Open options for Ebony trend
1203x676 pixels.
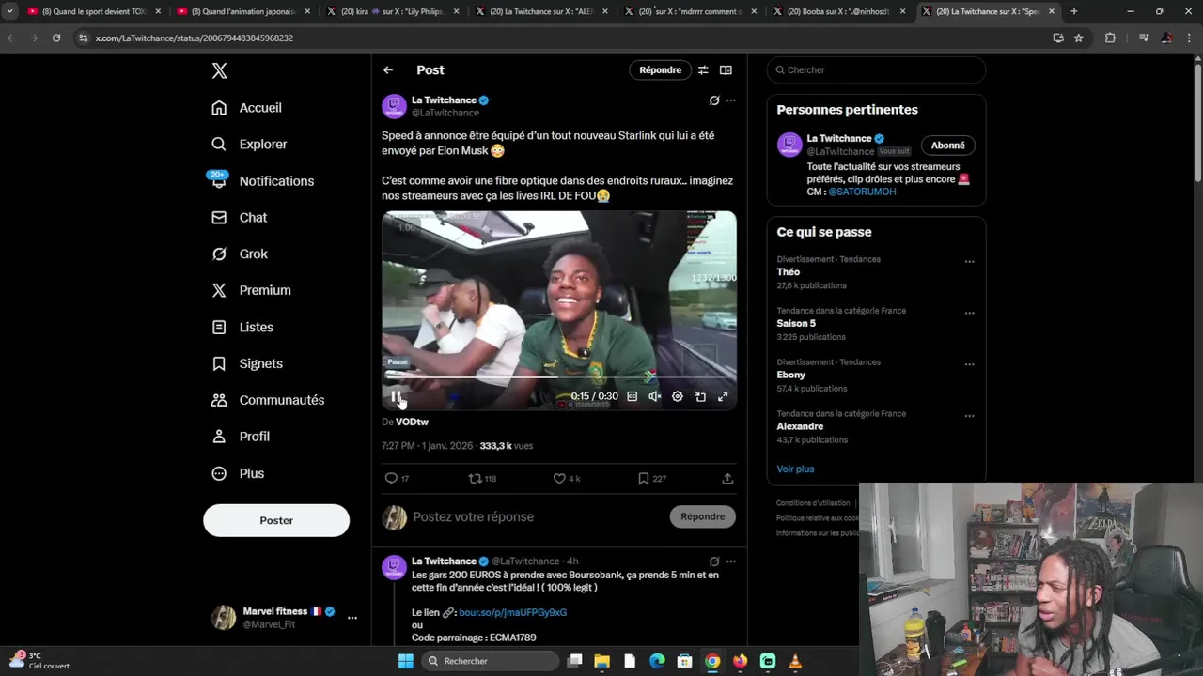pyautogui.click(x=969, y=364)
